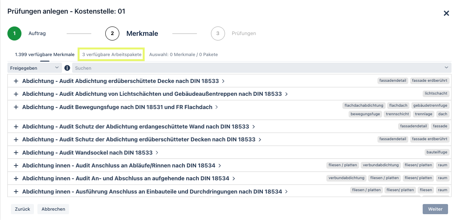Click plus icon for Audit Abdichtung erdüberschüttete Decke
The height and width of the screenshot is (220, 457).
point(16,81)
